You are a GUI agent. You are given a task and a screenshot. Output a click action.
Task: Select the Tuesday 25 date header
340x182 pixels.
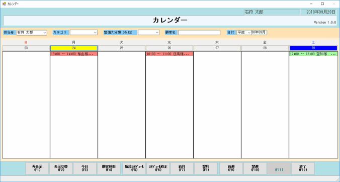[122, 48]
